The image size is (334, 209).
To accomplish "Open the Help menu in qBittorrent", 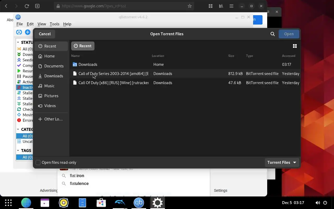I will click(67, 24).
